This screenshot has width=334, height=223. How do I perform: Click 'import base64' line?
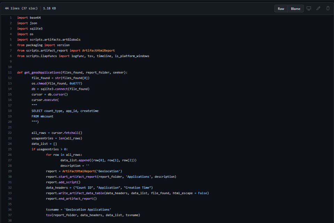click(x=29, y=18)
